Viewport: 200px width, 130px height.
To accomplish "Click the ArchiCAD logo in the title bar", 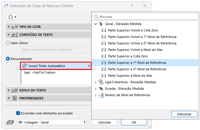I will pos(6,6).
